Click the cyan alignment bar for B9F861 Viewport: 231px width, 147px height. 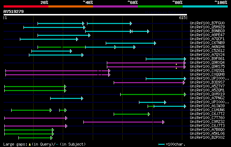[x=165, y=59]
